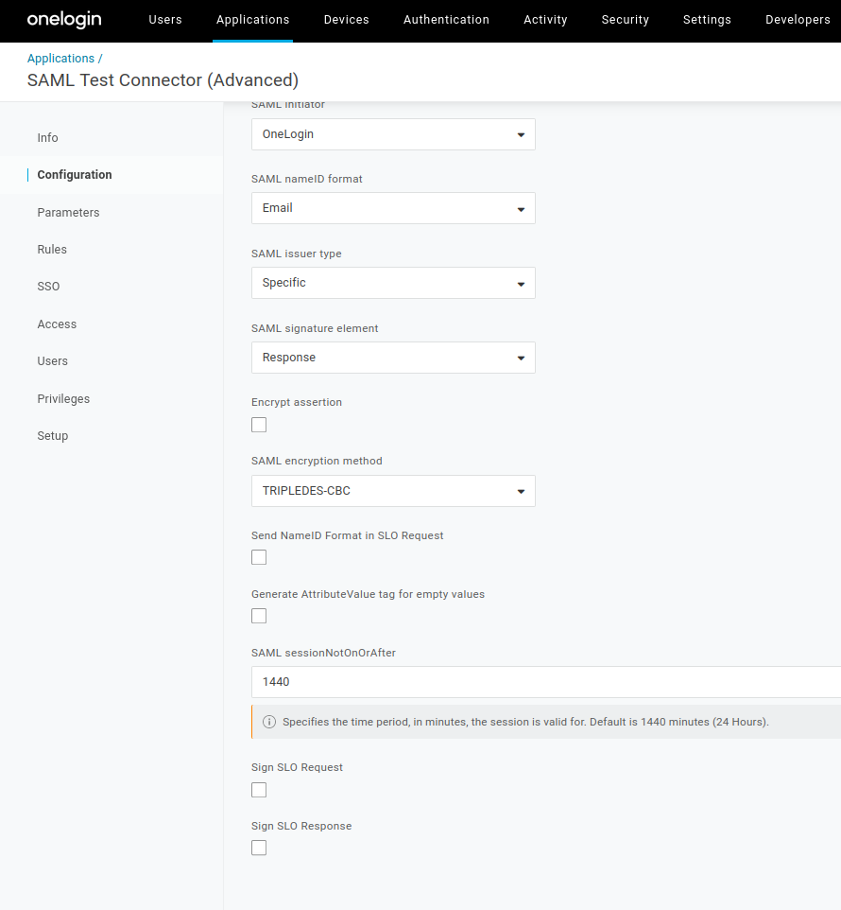
Task: Open the Developers top menu
Action: tap(798, 20)
